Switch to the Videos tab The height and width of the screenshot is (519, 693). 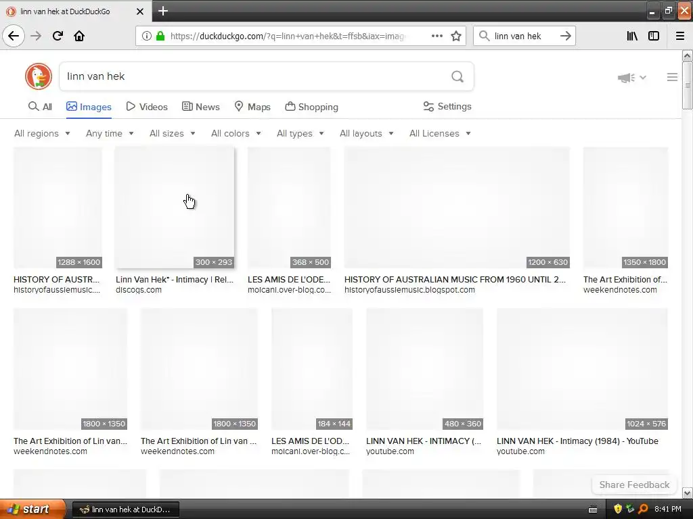point(147,107)
